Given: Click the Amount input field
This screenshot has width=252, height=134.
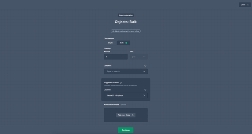Looking at the screenshot, I should point(116,57).
